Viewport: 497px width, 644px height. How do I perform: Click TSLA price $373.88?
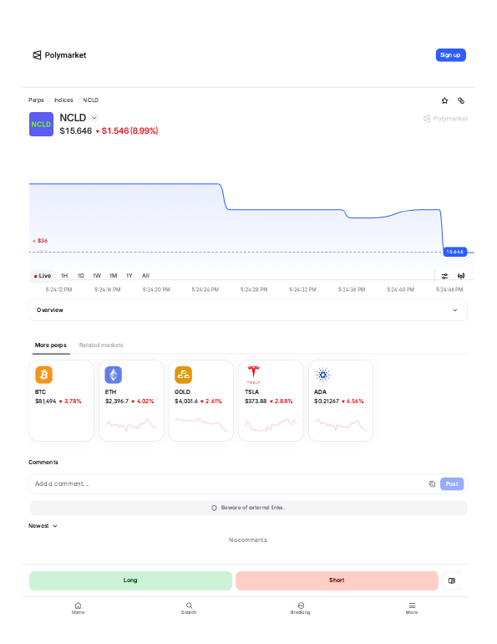click(256, 401)
